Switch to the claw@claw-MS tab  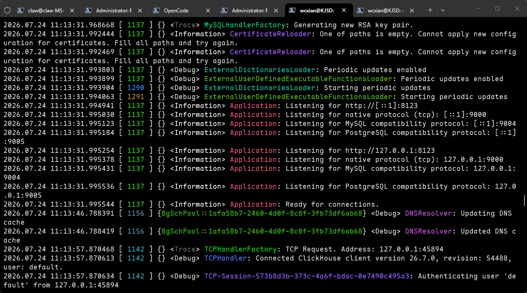tap(47, 10)
